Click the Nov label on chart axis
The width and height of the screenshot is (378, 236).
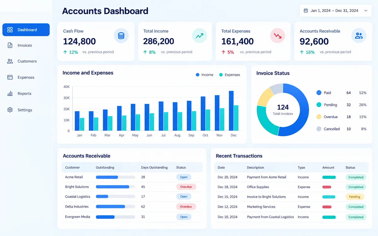tap(220, 135)
